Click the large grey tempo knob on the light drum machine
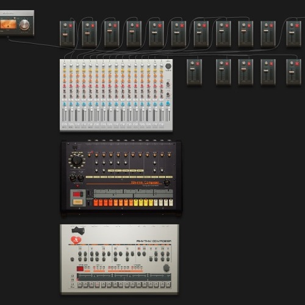This screenshot has width=305, height=305. pyautogui.click(x=167, y=268)
